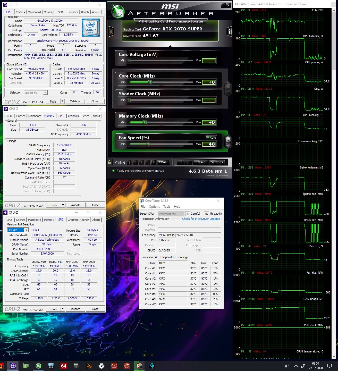Click the Core Voltage slider handle

(129, 61)
